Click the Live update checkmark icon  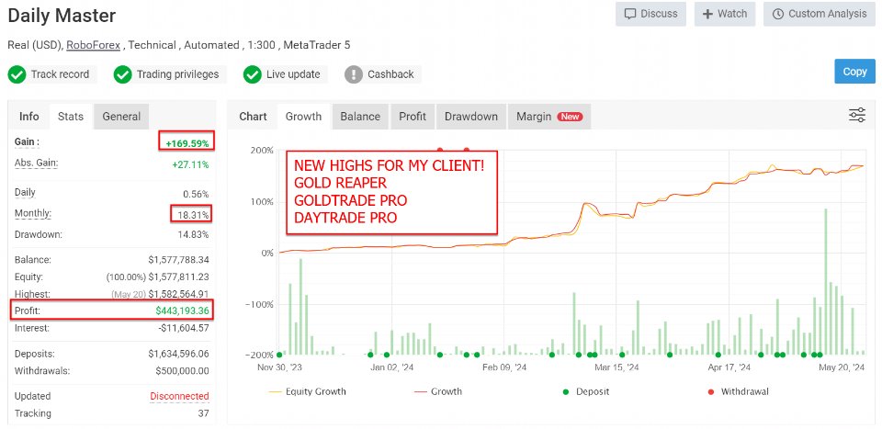(x=253, y=74)
